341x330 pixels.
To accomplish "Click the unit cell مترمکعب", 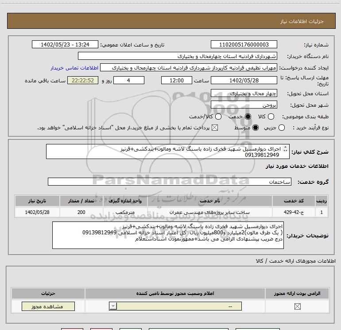I will [125, 212].
